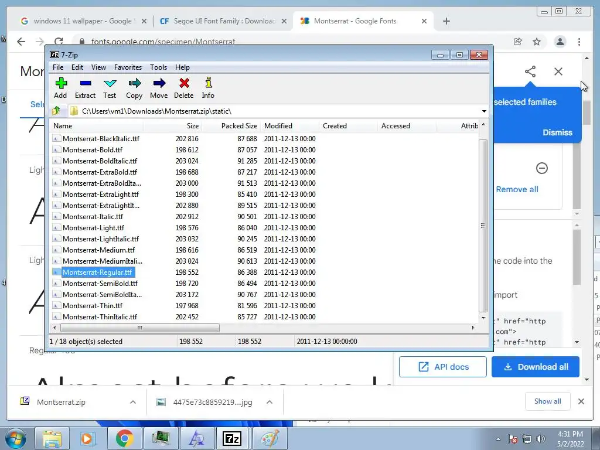Expand the Montserrat.zip download options chevron
This screenshot has width=600, height=450.
tap(133, 402)
